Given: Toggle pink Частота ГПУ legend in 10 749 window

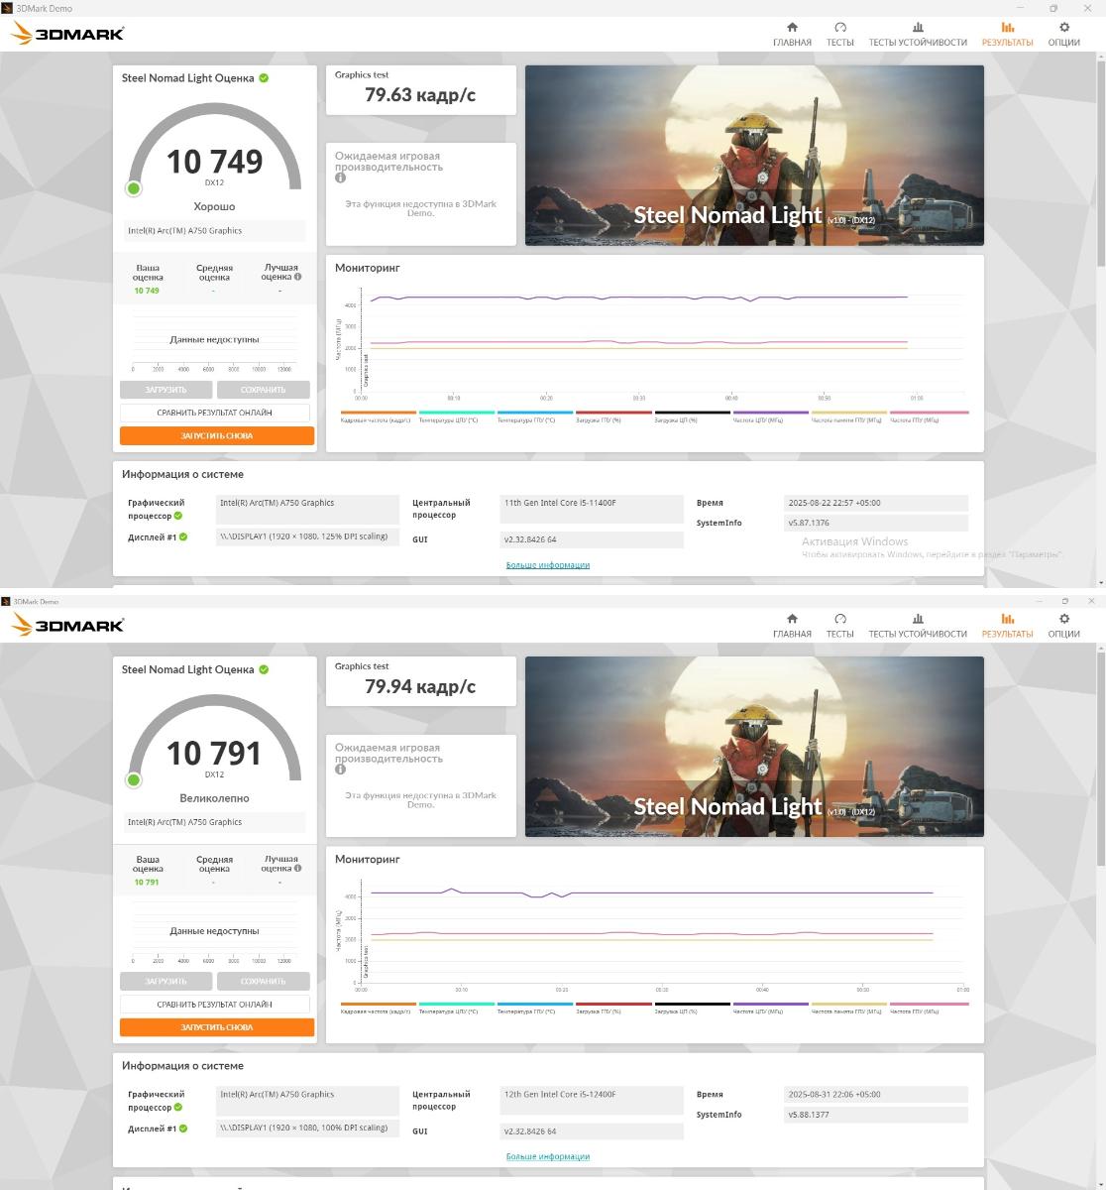Looking at the screenshot, I should (x=929, y=416).
